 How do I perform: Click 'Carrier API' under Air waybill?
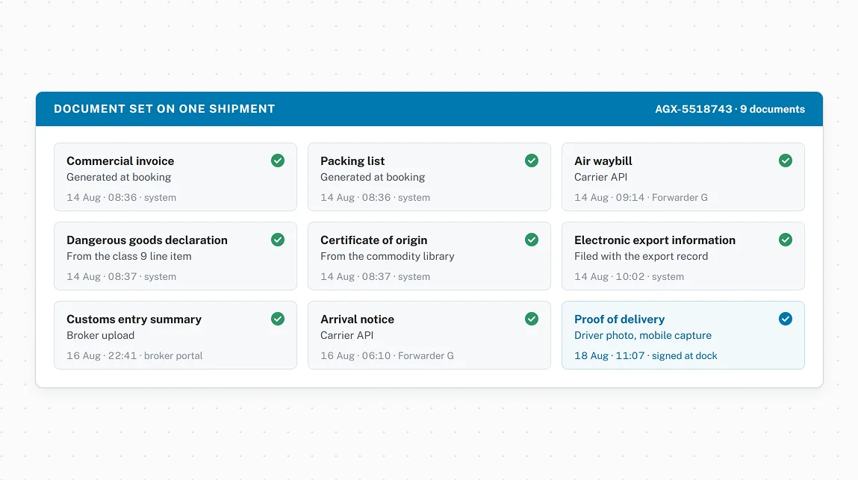pos(601,178)
